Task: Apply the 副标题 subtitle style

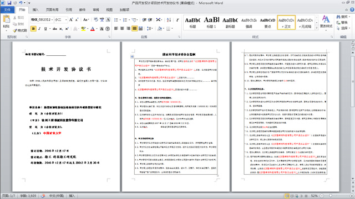Action: click(230, 22)
